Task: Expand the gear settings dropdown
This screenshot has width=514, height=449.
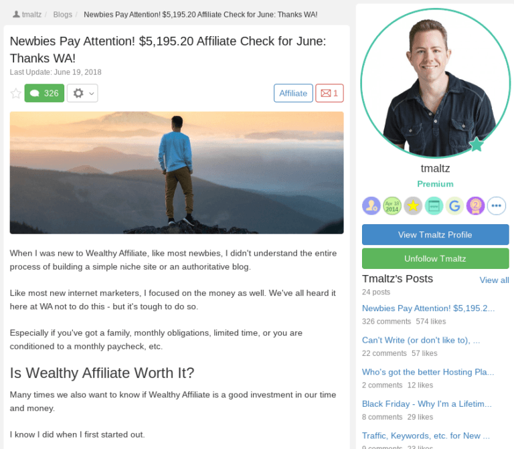Action: 82,93
